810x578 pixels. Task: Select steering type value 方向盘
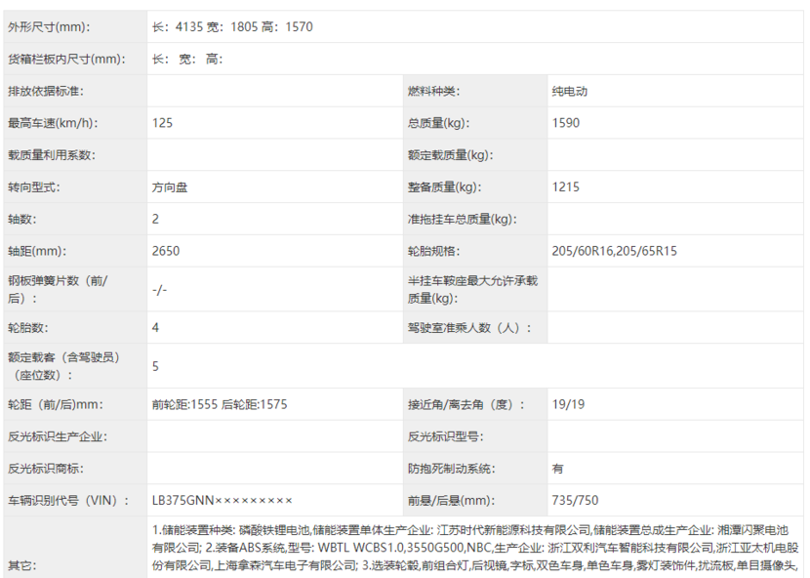170,187
